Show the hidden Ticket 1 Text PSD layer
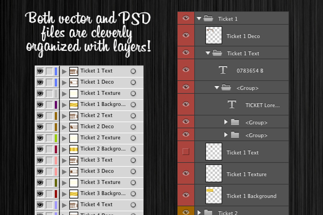Image resolution: width=323 pixels, height=215 pixels. pyautogui.click(x=186, y=152)
